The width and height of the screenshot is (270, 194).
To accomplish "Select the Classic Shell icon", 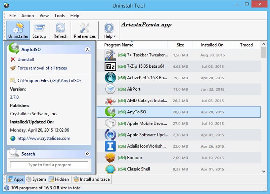I will (x=110, y=169).
